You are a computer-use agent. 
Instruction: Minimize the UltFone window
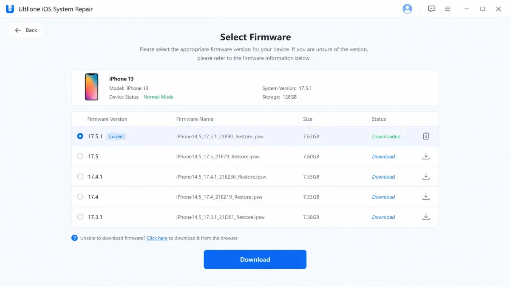click(467, 9)
